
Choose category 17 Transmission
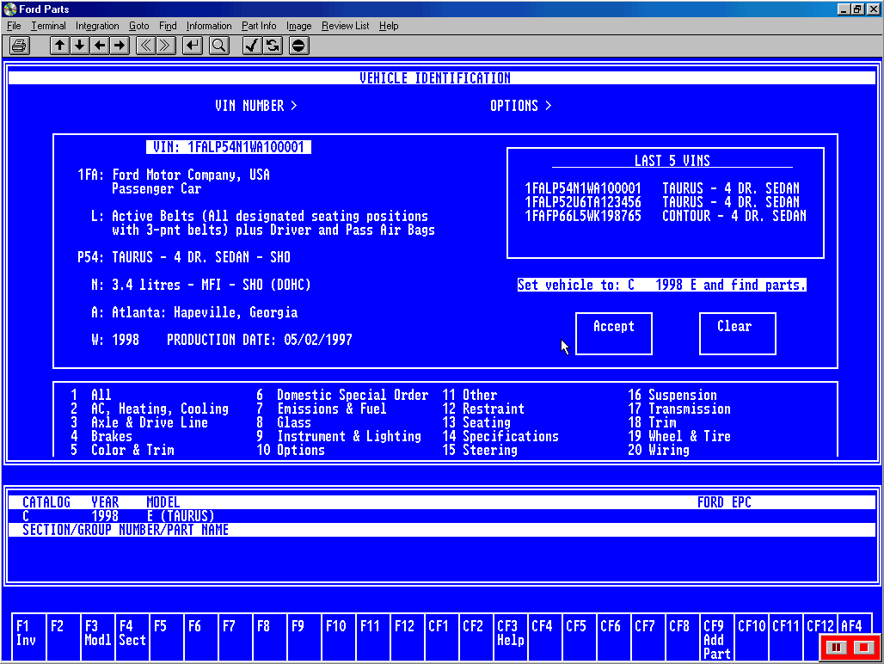tap(679, 409)
